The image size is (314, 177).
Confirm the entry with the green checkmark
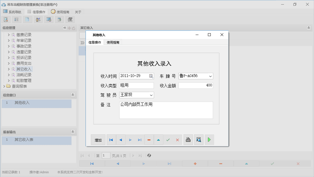[x=168, y=140]
